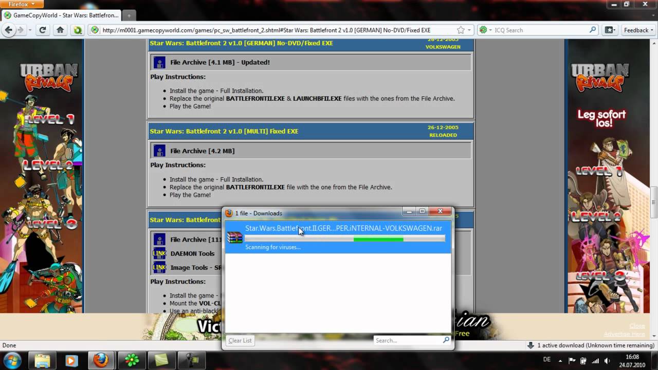Open the bookmarks toolbar button
The image size is (658, 370).
tap(610, 30)
